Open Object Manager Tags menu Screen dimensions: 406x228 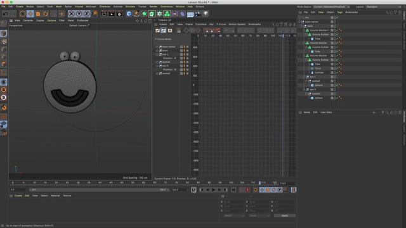340,13
